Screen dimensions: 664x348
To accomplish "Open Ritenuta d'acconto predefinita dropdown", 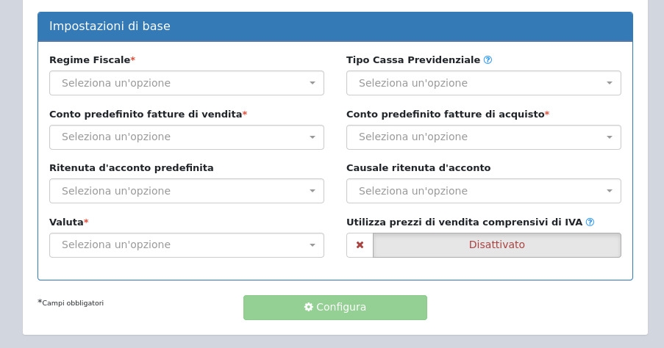I will click(186, 191).
